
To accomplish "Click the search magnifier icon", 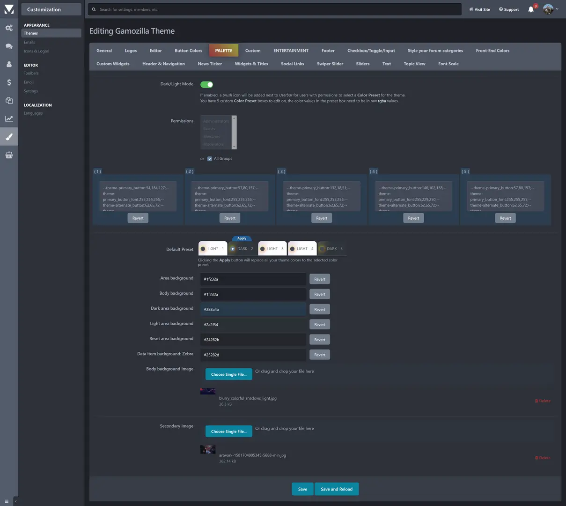I will (94, 9).
